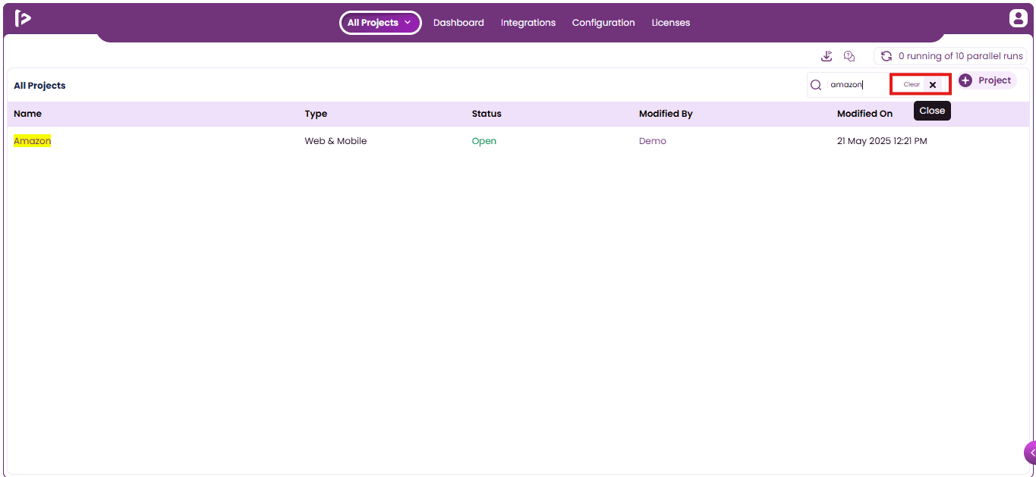Open the user profile avatar icon
The width and height of the screenshot is (1036, 477).
point(1018,19)
